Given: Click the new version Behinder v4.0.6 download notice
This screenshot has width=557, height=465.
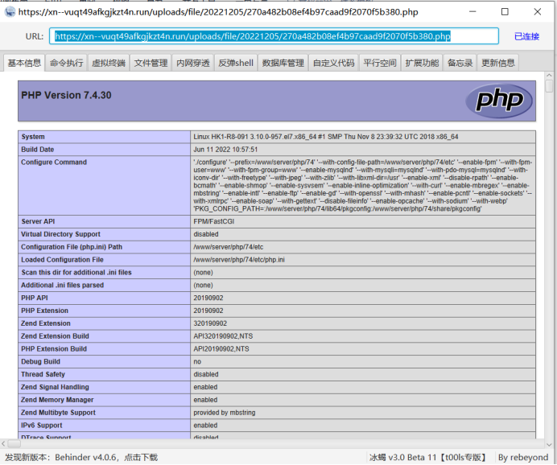Looking at the screenshot, I should (x=81, y=457).
